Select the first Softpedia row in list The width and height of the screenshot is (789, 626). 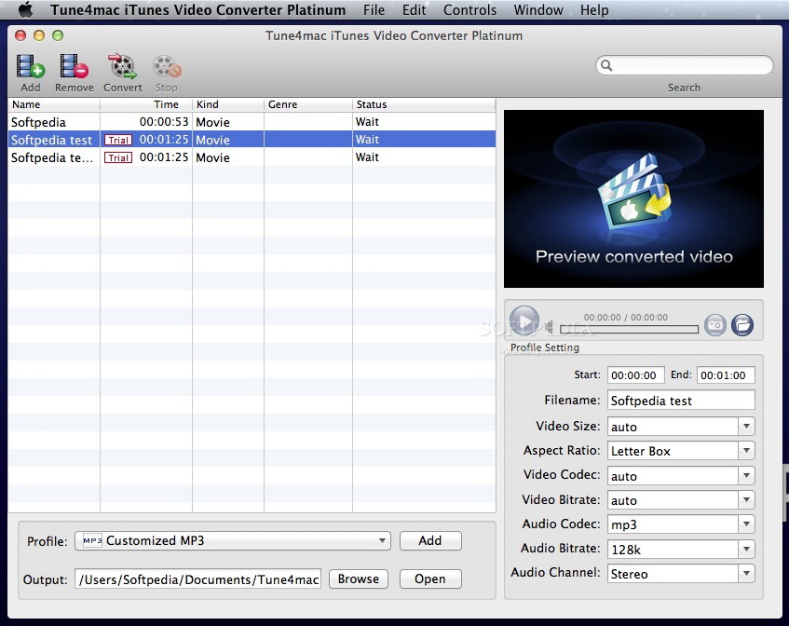point(252,122)
